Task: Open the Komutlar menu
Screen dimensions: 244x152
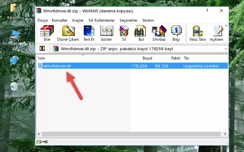Action: point(60,20)
